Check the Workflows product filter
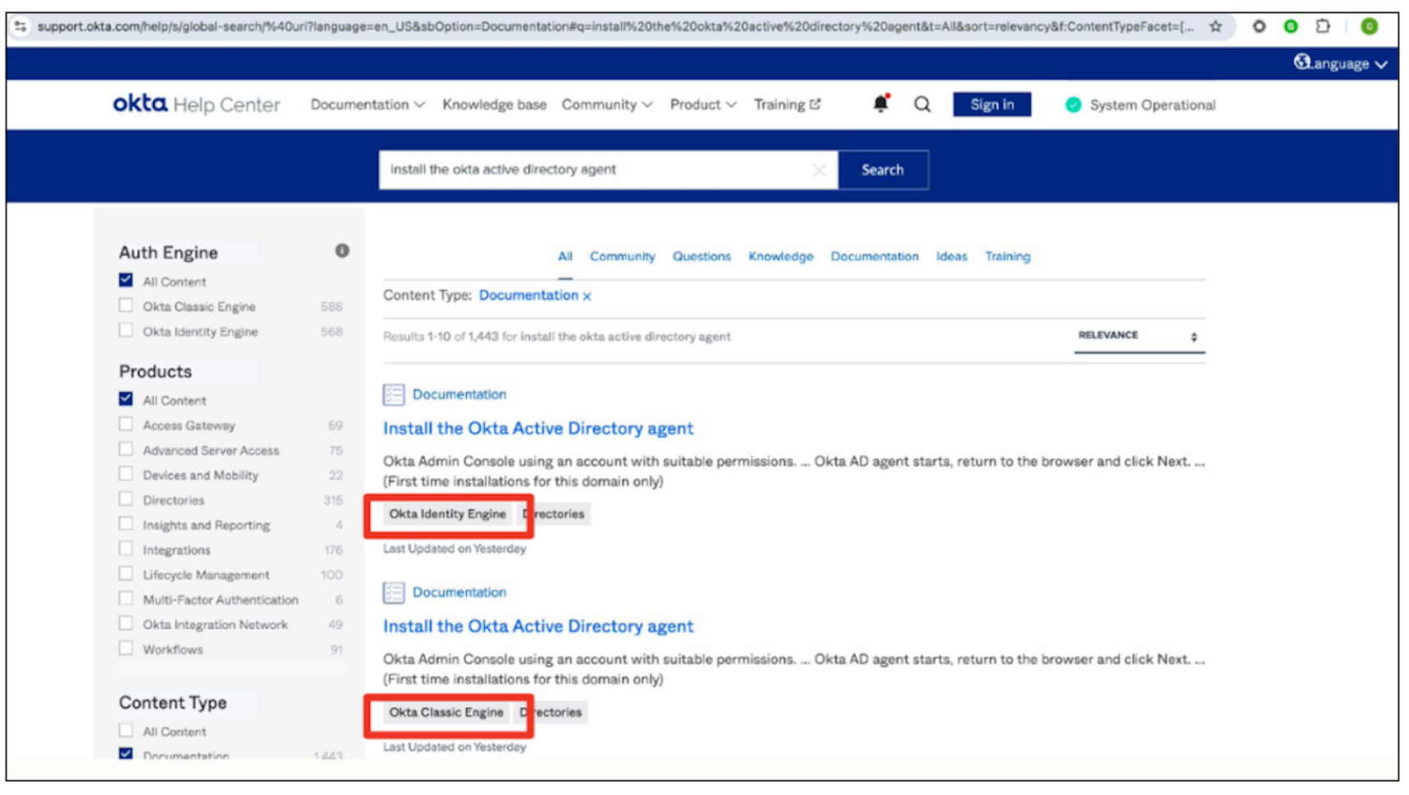1409x795 pixels. [x=125, y=648]
